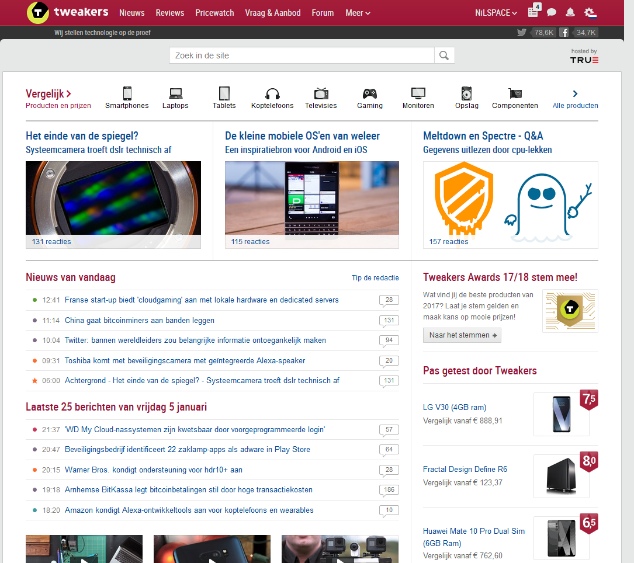This screenshot has width=634, height=563.
Task: Open the tracker list icon with badge 4
Action: click(x=534, y=11)
